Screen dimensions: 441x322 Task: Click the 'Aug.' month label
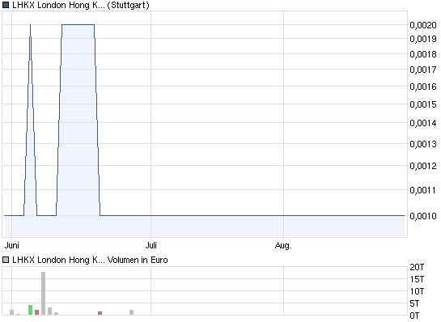coord(283,245)
